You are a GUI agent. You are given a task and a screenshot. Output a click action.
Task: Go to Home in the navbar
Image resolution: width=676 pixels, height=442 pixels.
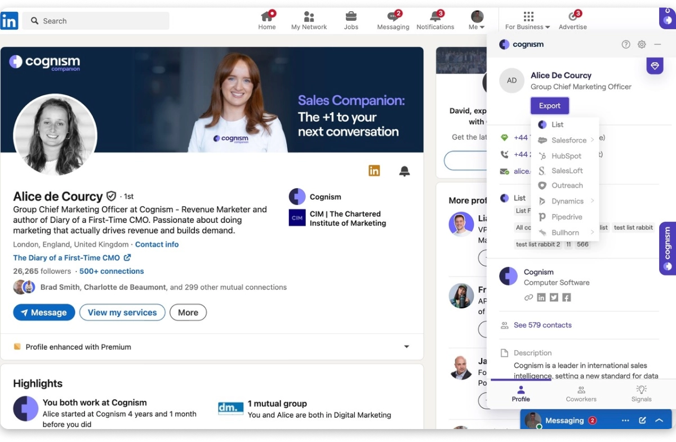click(267, 20)
